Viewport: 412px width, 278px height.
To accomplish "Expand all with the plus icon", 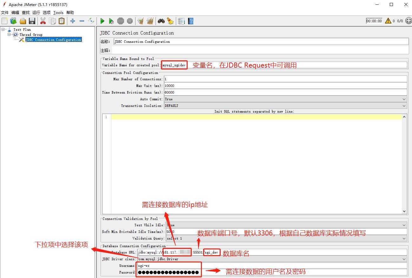I will pyautogui.click(x=73, y=21).
